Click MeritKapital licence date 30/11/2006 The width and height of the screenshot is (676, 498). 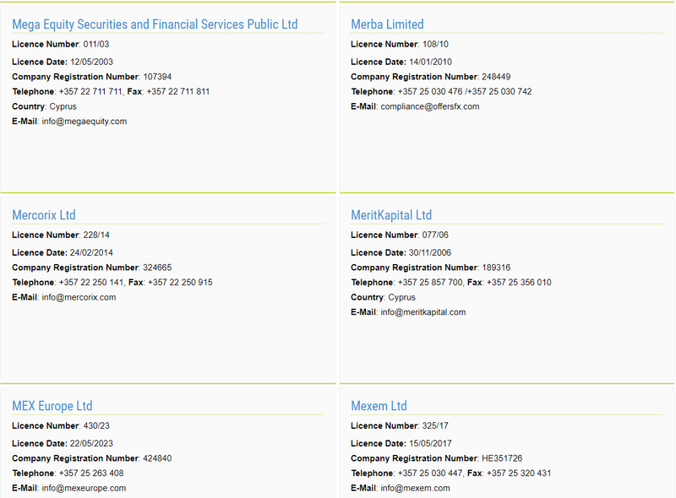(430, 252)
